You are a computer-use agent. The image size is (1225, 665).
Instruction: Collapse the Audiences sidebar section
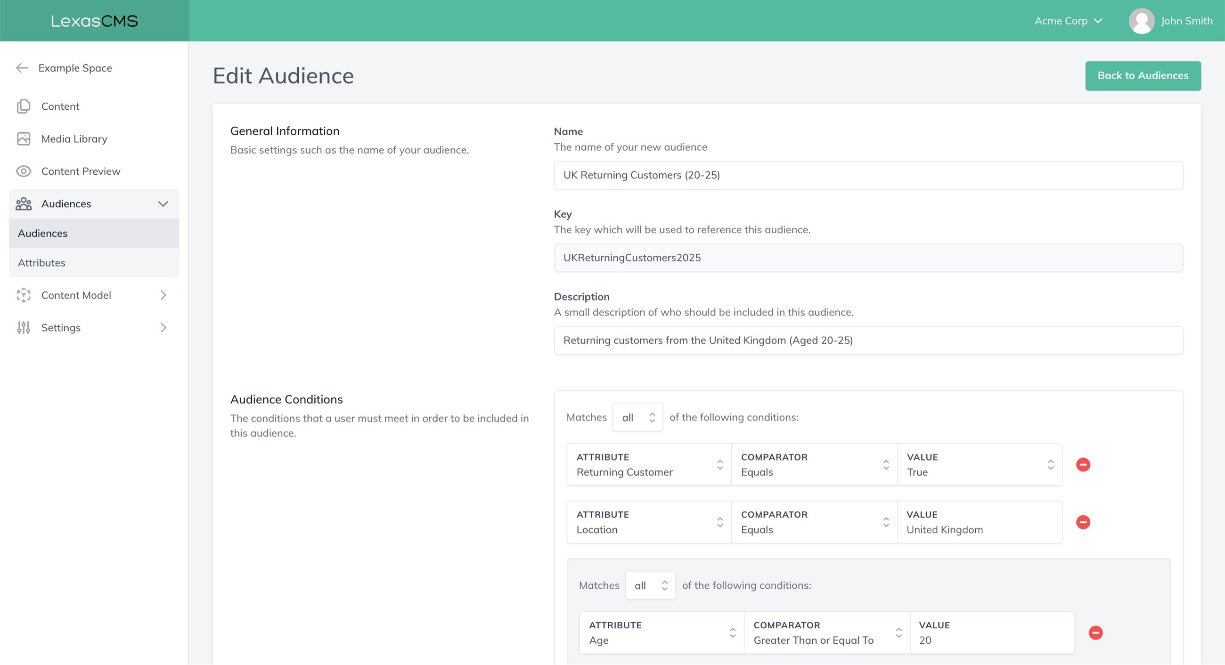click(163, 204)
